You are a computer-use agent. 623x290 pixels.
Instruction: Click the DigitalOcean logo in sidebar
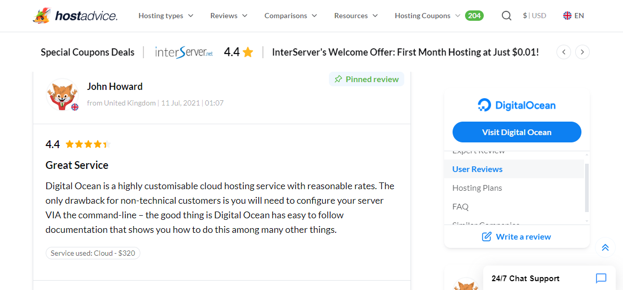coord(516,106)
